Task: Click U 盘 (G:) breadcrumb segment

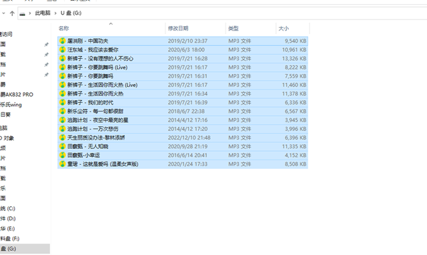Action: pos(71,13)
